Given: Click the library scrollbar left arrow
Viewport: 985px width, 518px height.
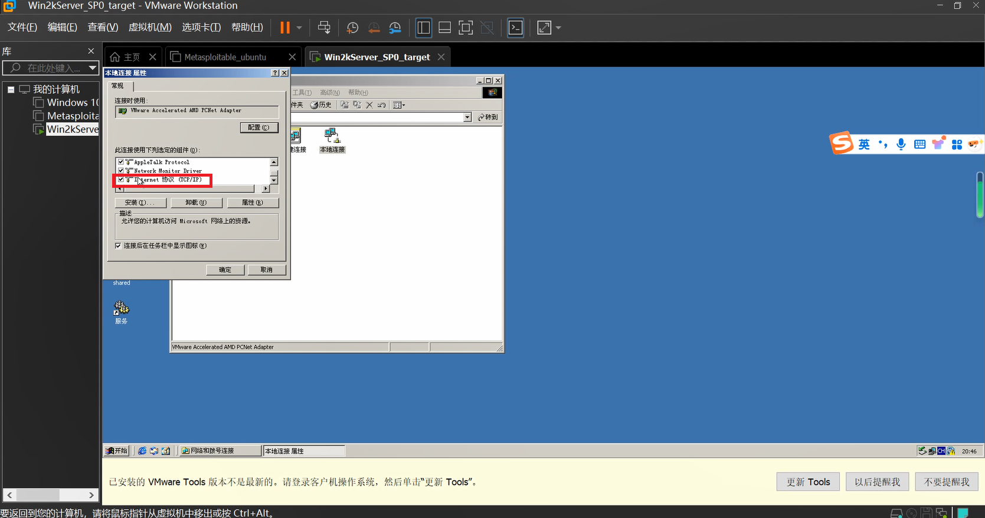Looking at the screenshot, I should point(9,495).
